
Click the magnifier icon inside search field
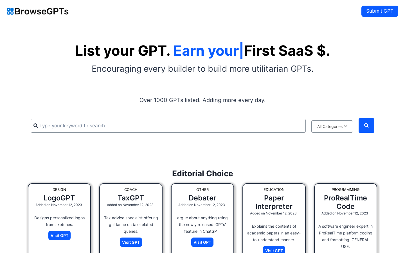(36, 126)
